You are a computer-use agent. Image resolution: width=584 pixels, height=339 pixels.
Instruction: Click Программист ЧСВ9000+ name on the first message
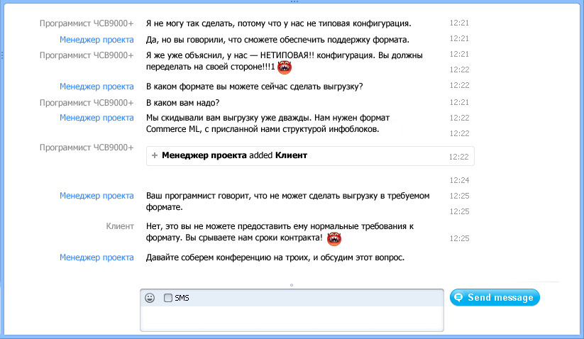[x=87, y=23]
